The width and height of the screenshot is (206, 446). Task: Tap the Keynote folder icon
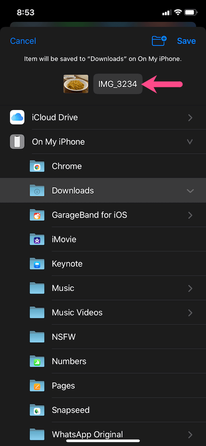37,264
